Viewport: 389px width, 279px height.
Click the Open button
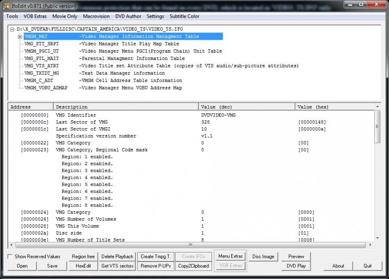(x=22, y=266)
